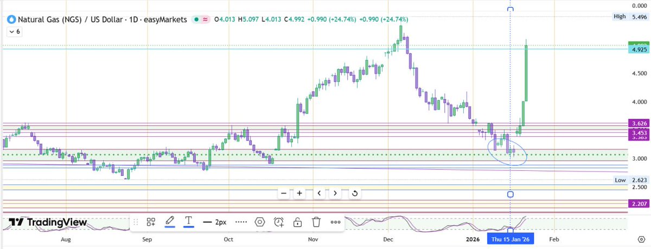Click the Low 2.623 price label
The image size is (651, 249).
(x=630, y=180)
